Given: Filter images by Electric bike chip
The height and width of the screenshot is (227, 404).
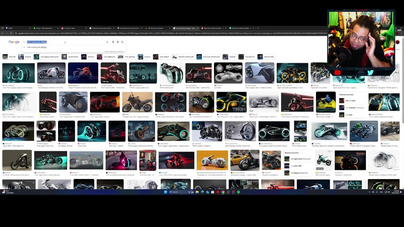Looking at the screenshot, I should point(266,57).
